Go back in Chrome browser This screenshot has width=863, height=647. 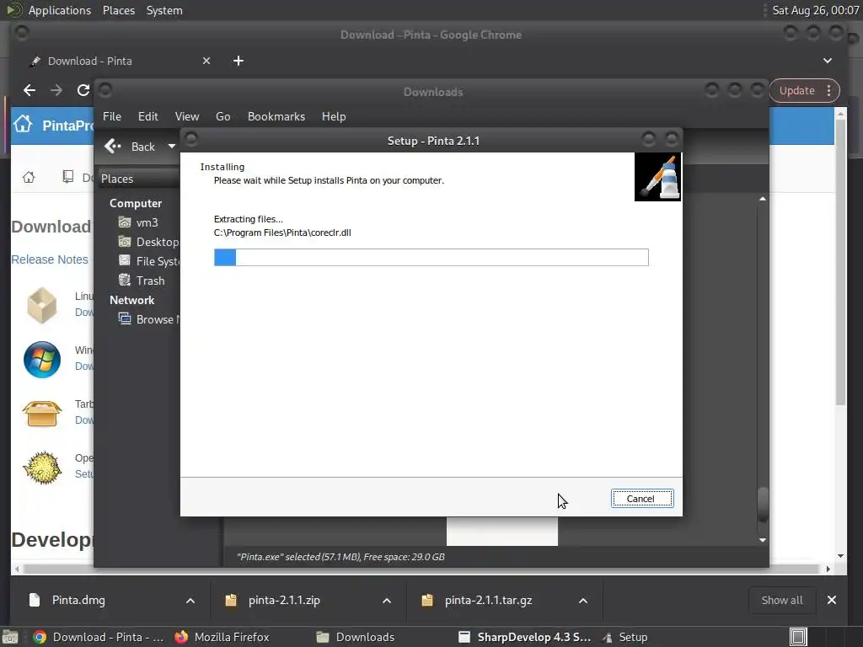coord(29,90)
